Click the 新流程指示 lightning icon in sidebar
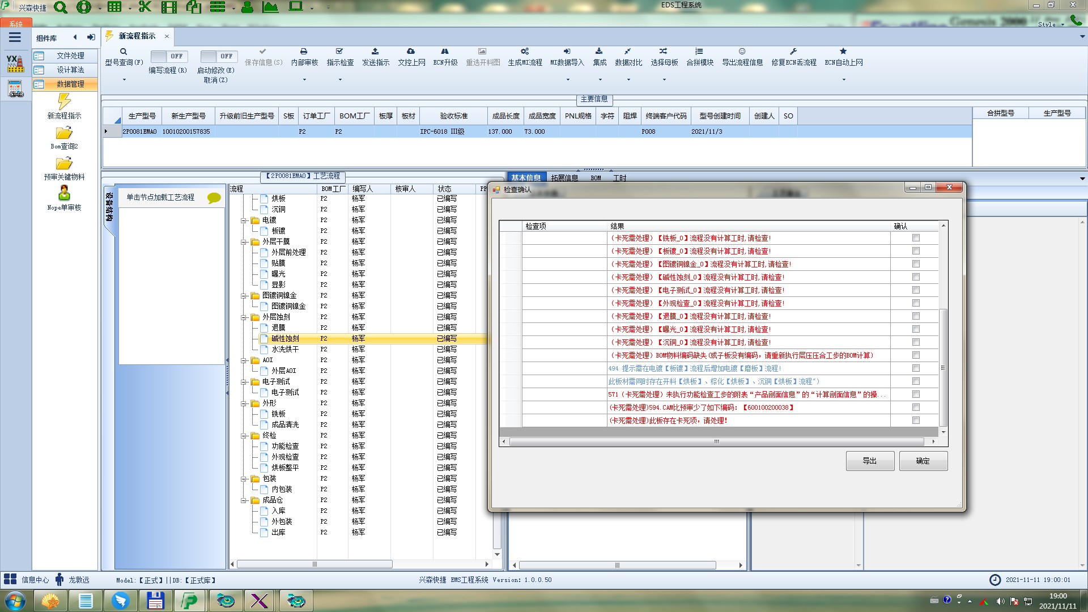The width and height of the screenshot is (1088, 612). point(64,102)
